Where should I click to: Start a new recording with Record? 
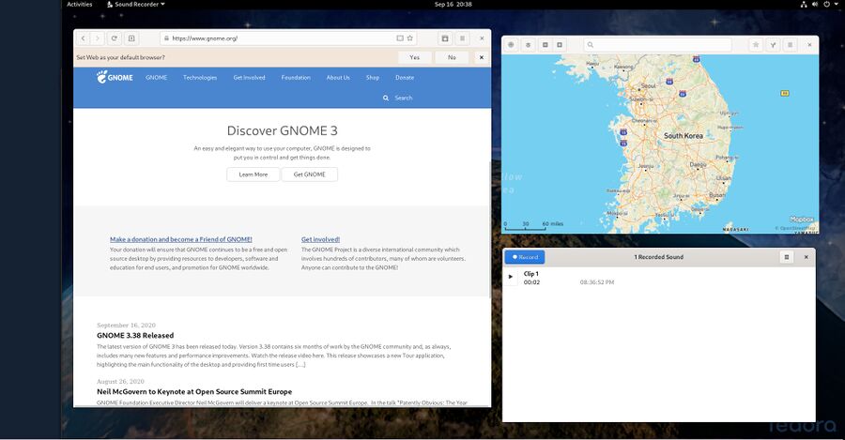[x=525, y=257]
